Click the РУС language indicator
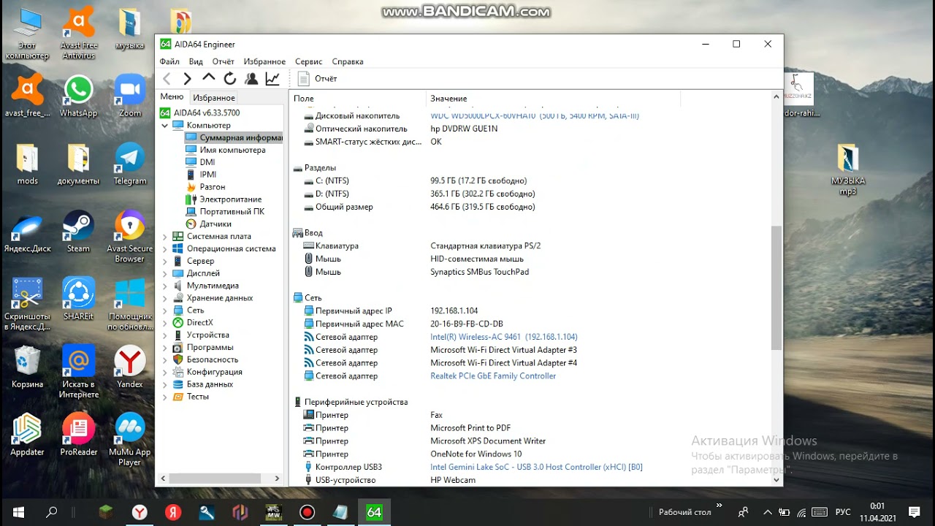935x526 pixels. (x=843, y=512)
